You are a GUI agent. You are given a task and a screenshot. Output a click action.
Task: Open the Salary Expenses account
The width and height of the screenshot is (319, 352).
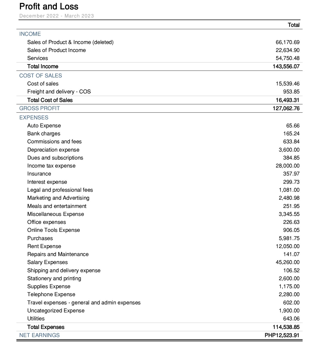[48, 262]
